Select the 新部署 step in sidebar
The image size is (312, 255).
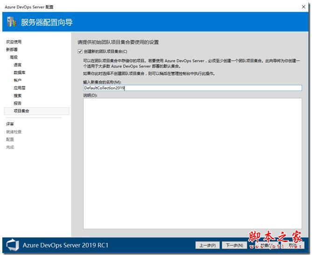tap(12, 50)
